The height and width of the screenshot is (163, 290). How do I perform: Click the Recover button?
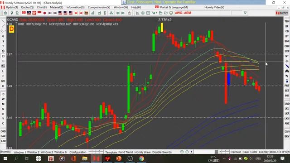coord(236,152)
